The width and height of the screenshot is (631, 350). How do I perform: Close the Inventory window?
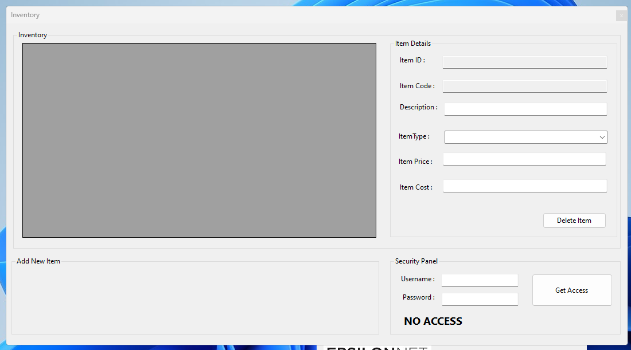pos(621,15)
